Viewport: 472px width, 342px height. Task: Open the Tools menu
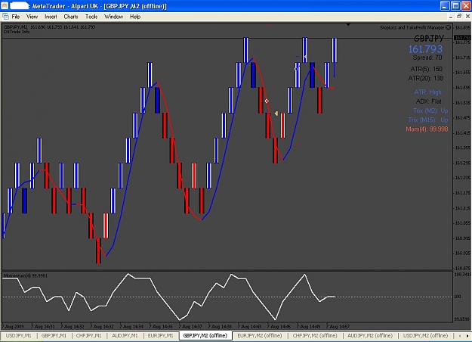(91, 17)
